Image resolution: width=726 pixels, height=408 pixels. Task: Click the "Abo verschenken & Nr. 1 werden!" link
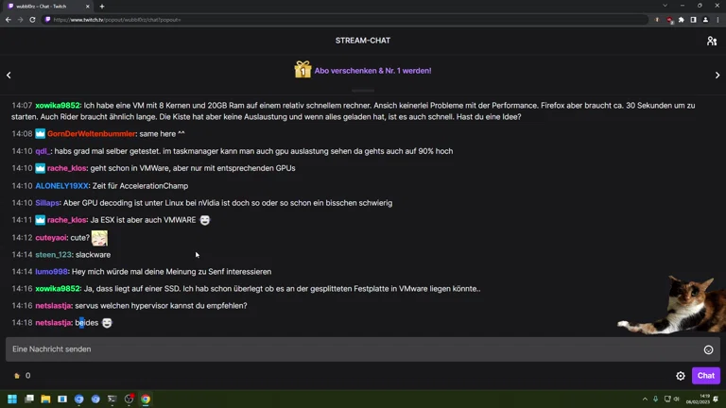coord(372,71)
